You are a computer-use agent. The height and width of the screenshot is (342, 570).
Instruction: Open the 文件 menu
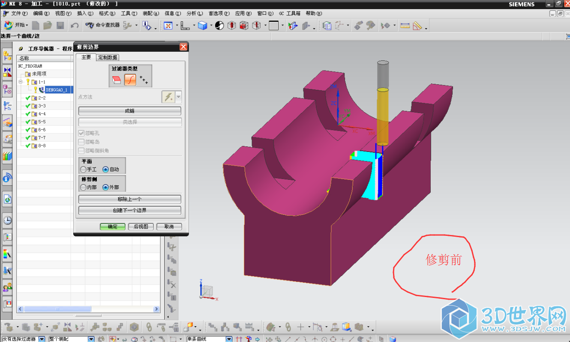[x=19, y=14]
